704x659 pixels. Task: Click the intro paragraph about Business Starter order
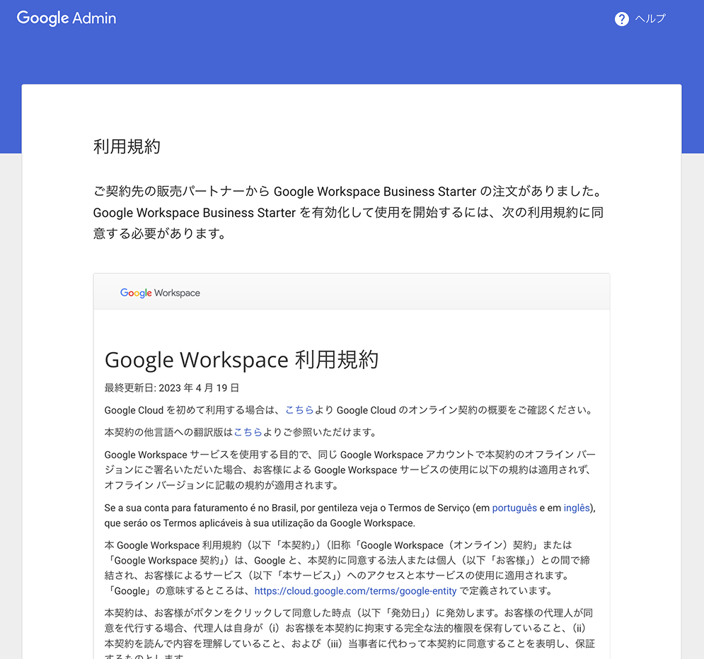tap(348, 212)
